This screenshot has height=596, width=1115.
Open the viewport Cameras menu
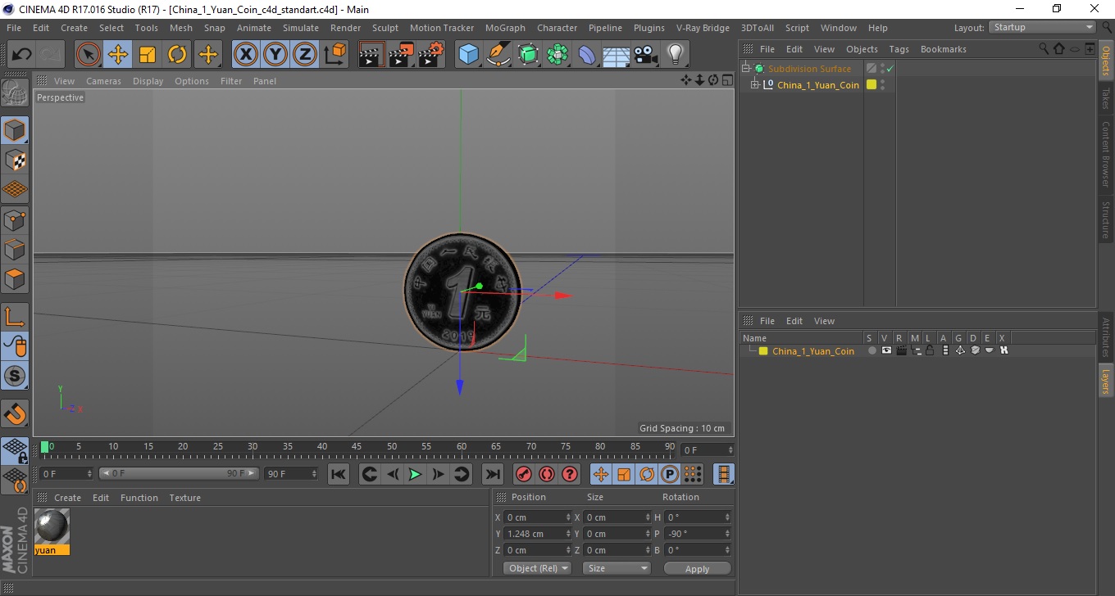[x=103, y=81]
